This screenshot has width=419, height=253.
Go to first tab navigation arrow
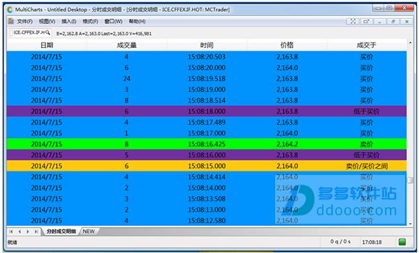coord(11,231)
